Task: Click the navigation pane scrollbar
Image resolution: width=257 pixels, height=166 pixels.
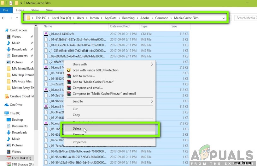Action: pyautogui.click(x=36, y=79)
